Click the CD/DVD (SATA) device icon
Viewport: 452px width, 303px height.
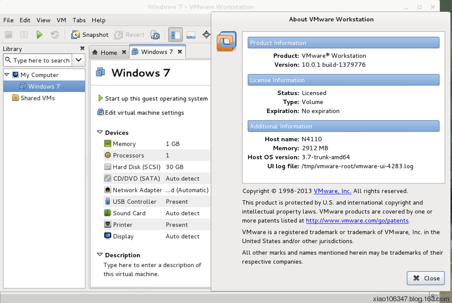pyautogui.click(x=108, y=179)
